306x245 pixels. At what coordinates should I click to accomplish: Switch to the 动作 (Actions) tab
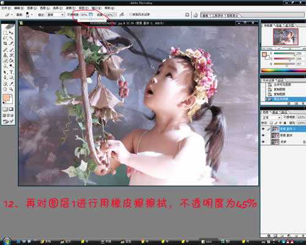[x=281, y=80]
